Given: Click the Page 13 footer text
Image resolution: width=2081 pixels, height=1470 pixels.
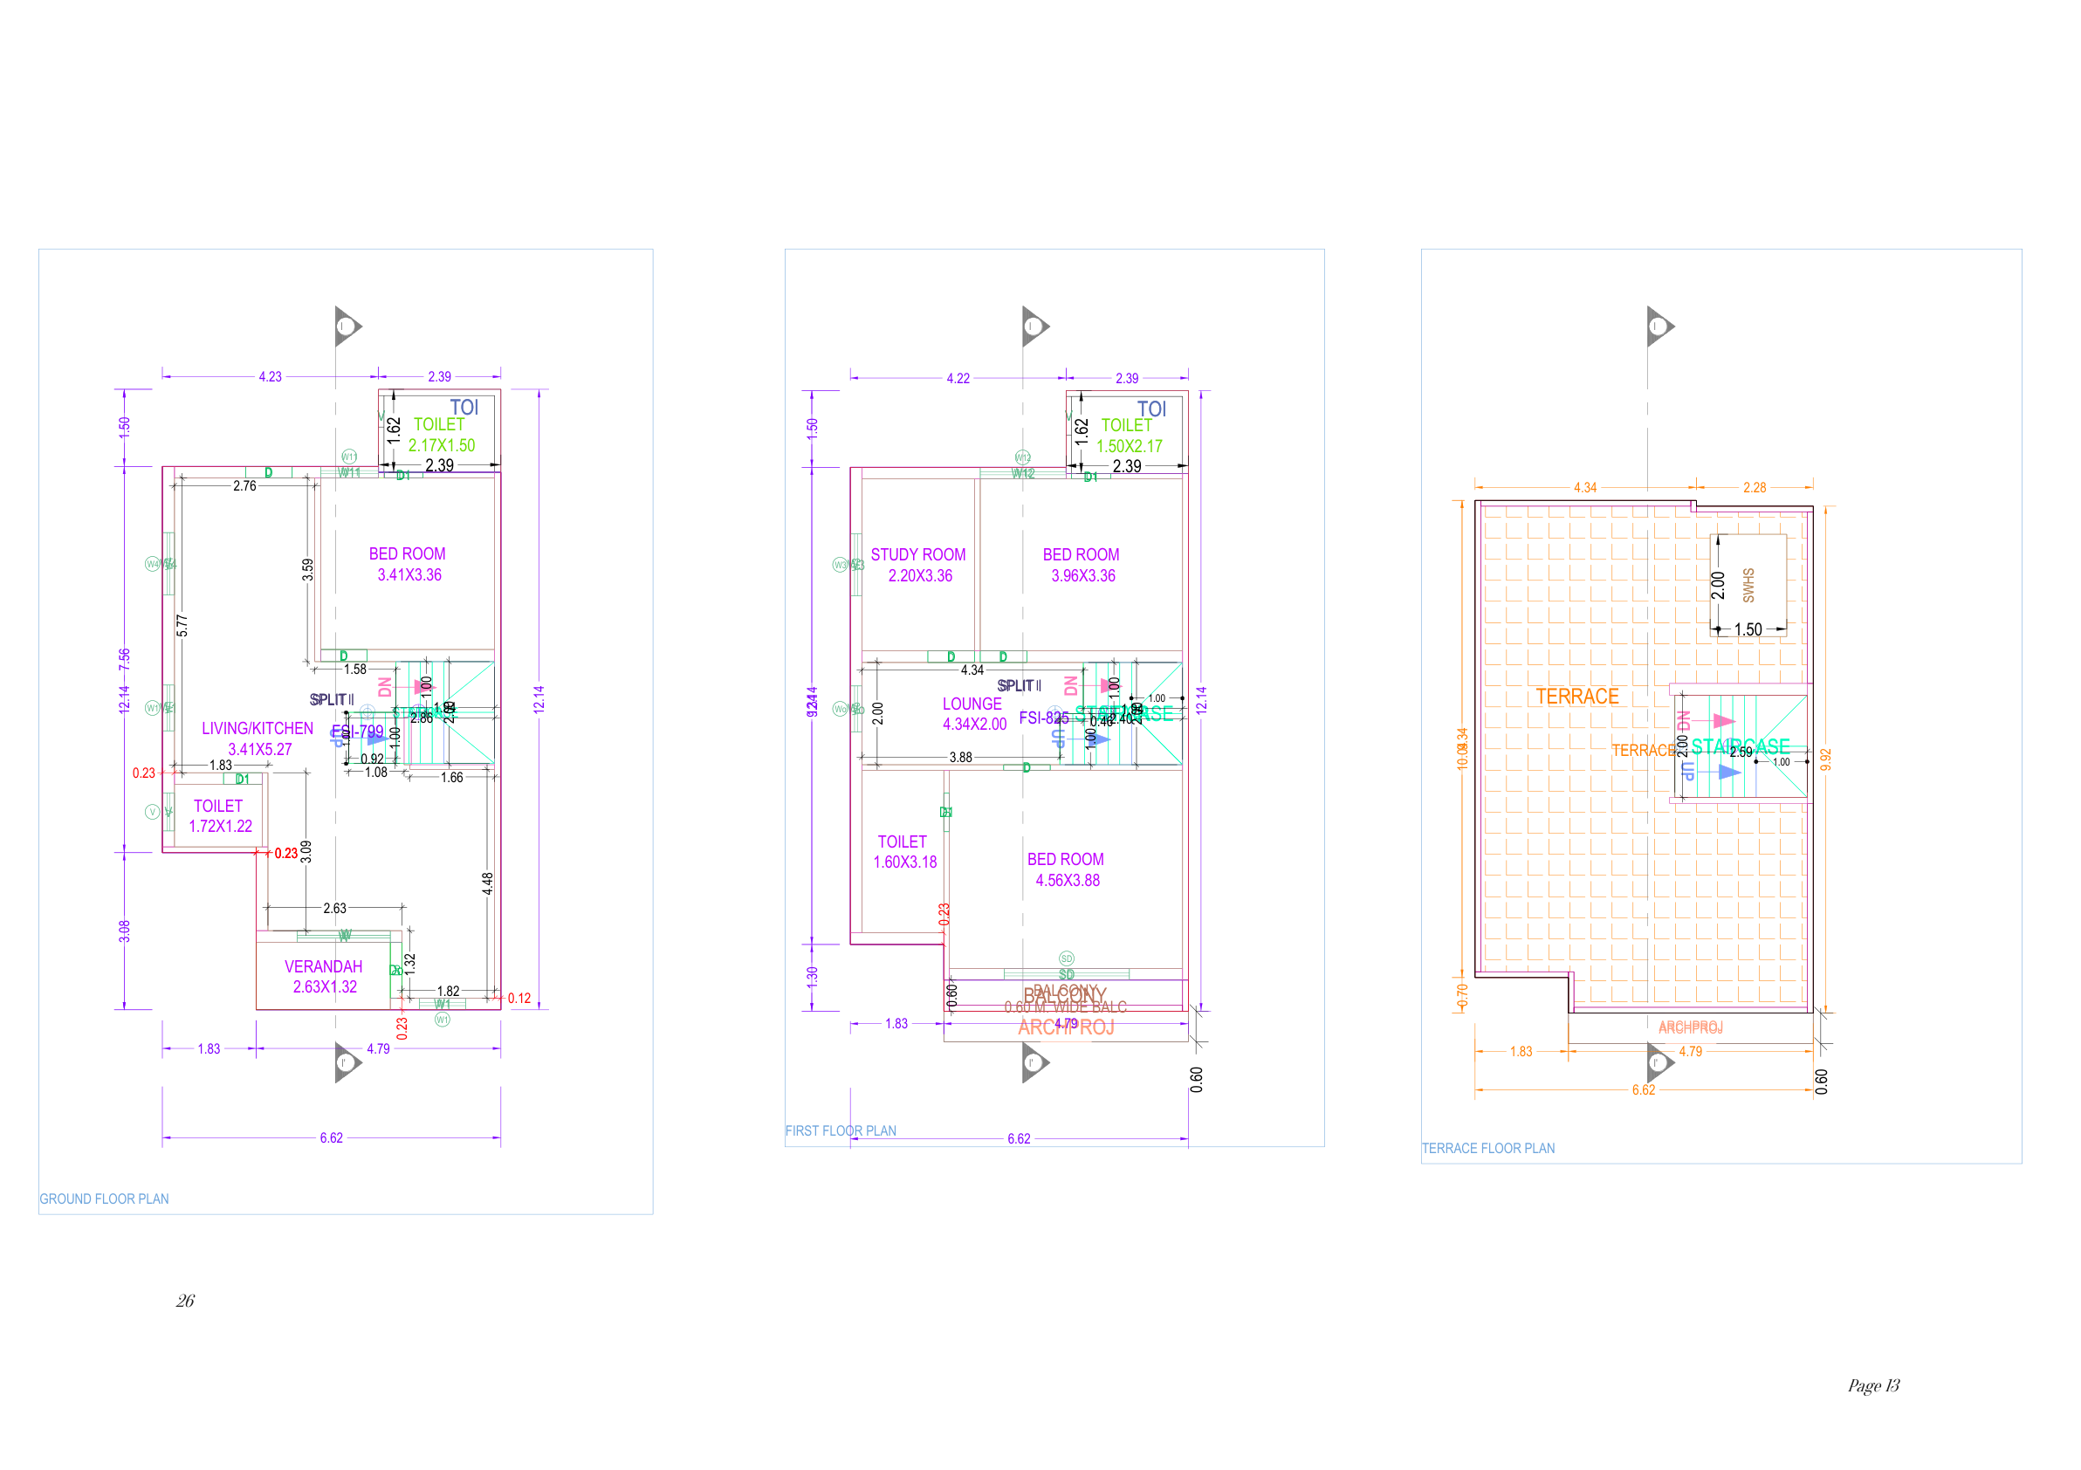Looking at the screenshot, I should coord(1872,1385).
